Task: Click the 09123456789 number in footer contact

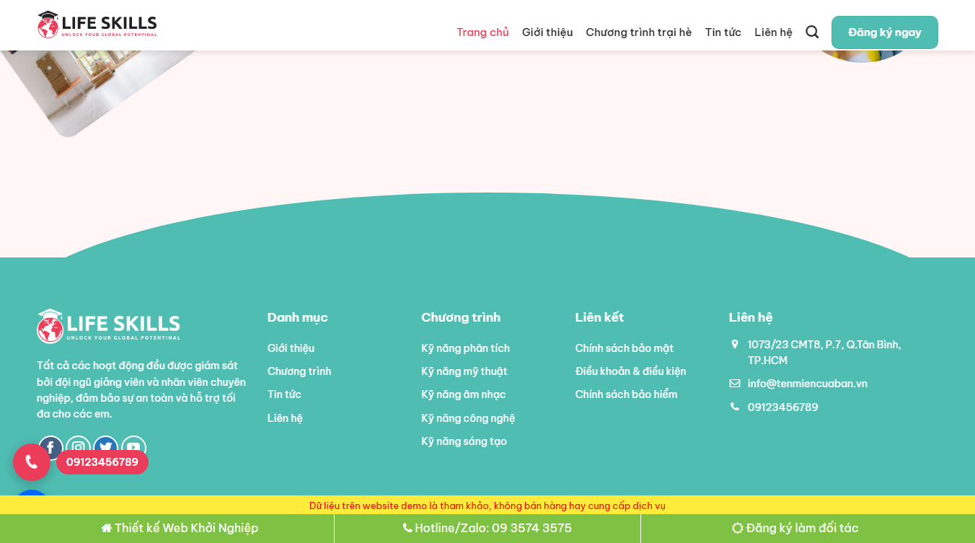Action: 783,407
